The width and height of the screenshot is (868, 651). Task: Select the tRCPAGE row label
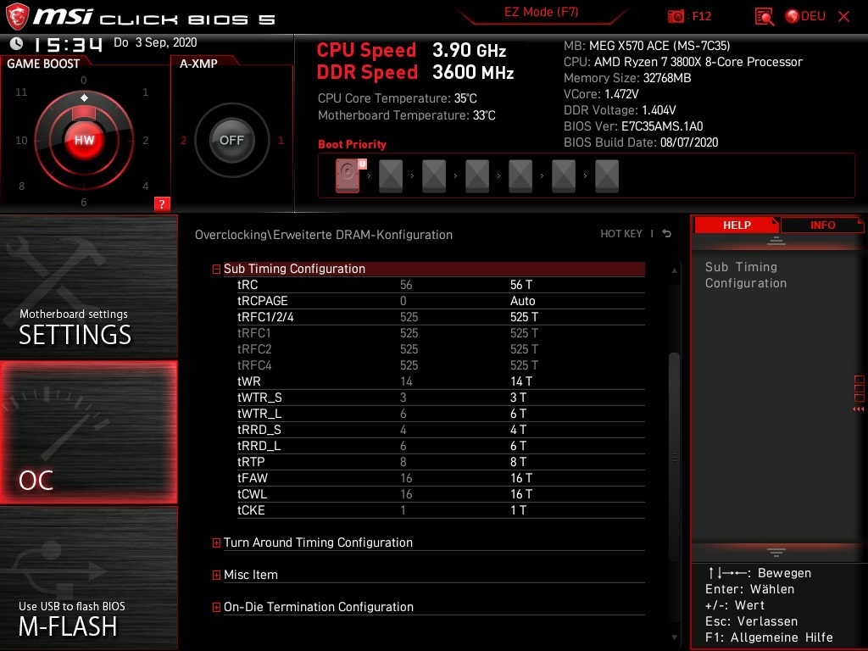pyautogui.click(x=263, y=301)
